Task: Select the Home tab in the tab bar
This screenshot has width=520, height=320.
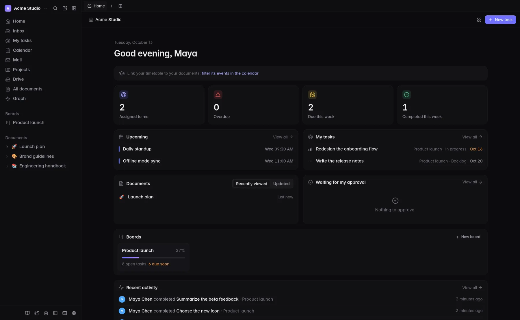Action: click(x=96, y=6)
